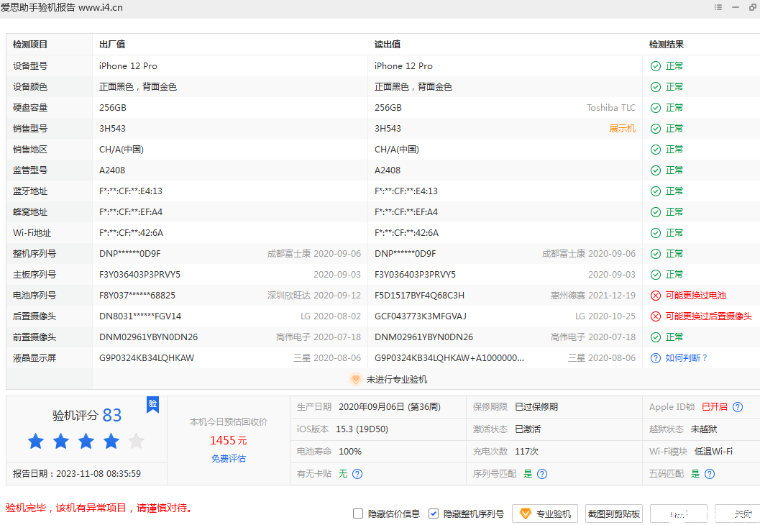Click factory value F3Y036403P3PRVY5 in 主板序列号 row

coord(139,275)
